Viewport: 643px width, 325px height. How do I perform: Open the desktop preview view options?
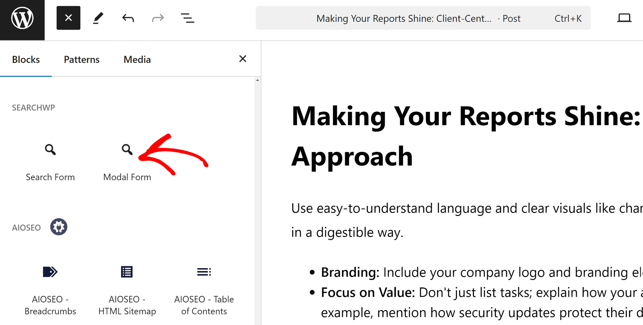click(x=624, y=18)
